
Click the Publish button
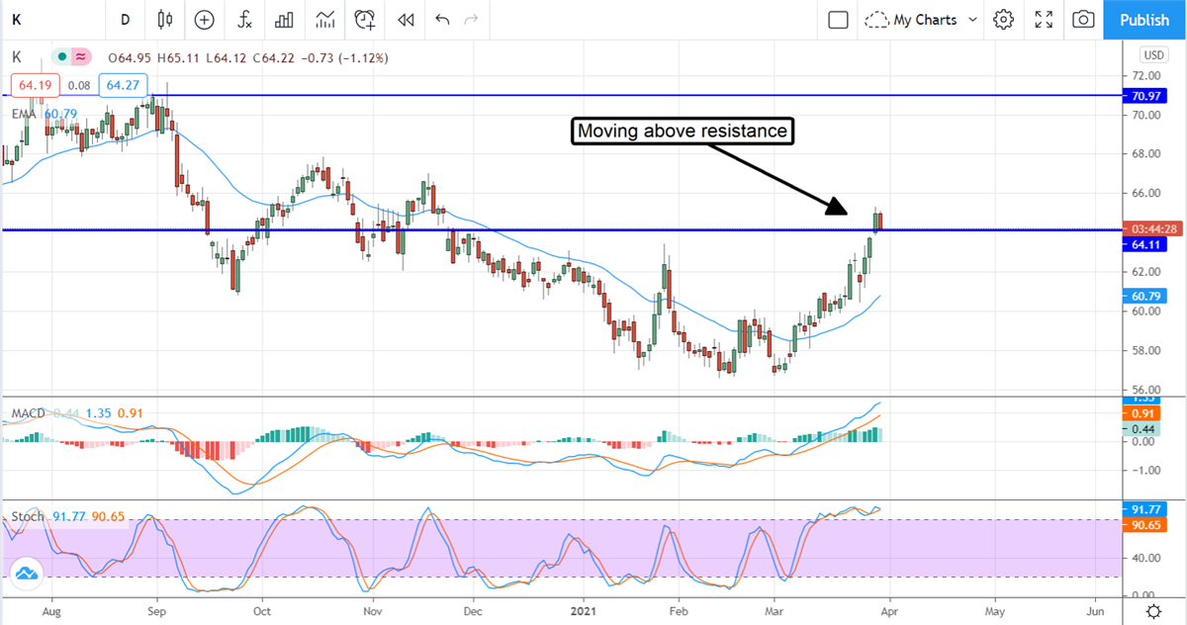coord(1143,20)
